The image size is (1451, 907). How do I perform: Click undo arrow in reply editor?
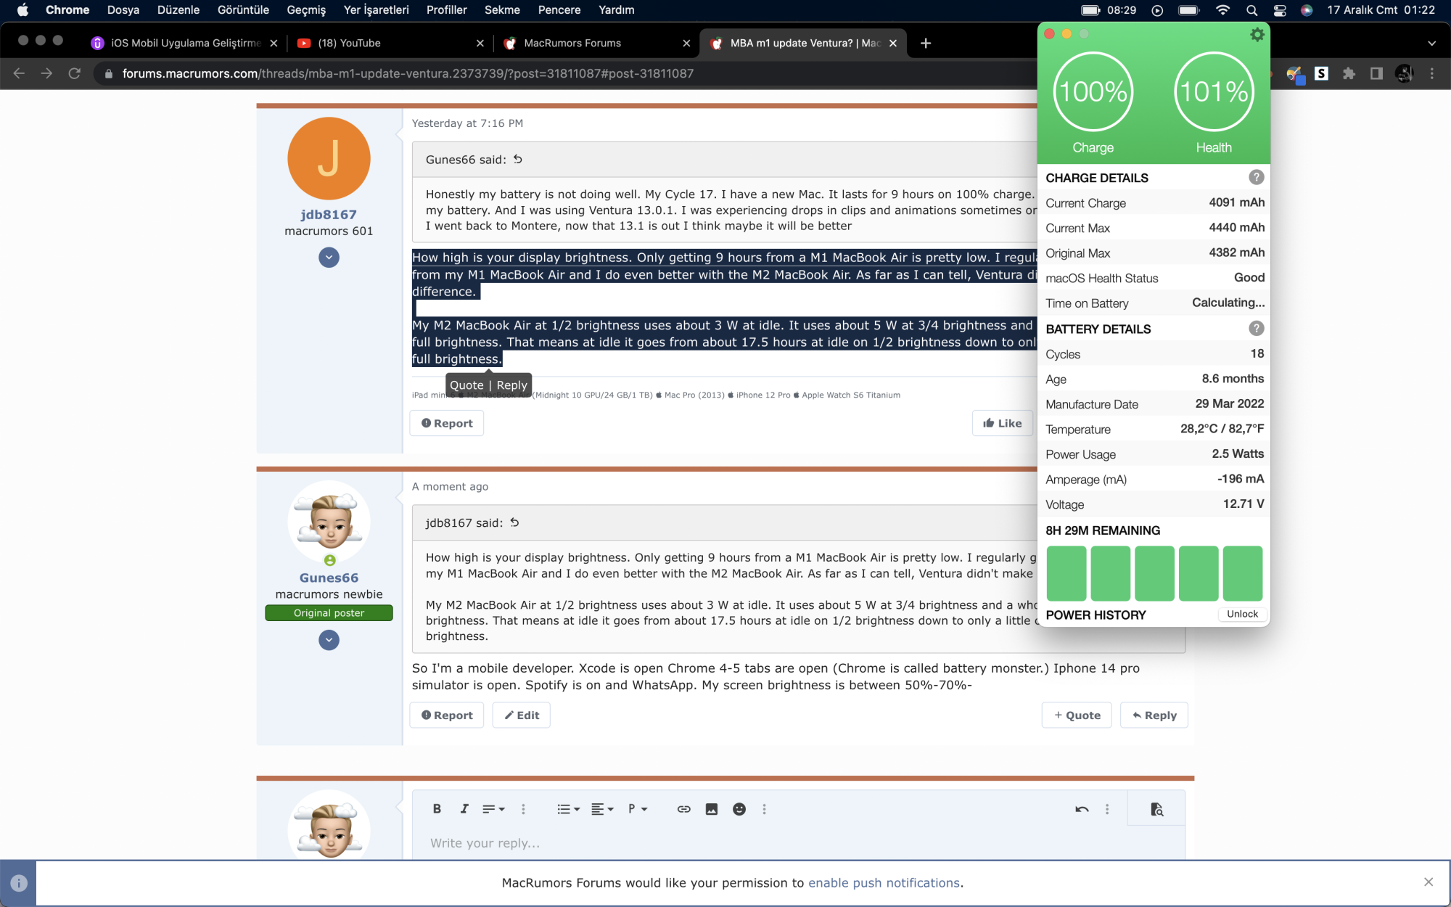click(x=1082, y=809)
